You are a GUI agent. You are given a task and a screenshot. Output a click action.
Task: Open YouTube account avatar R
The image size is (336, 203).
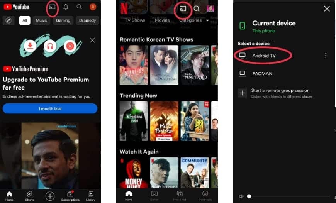click(x=93, y=7)
